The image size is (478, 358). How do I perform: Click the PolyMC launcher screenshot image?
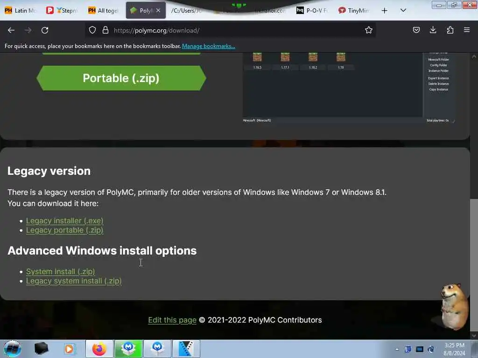349,88
